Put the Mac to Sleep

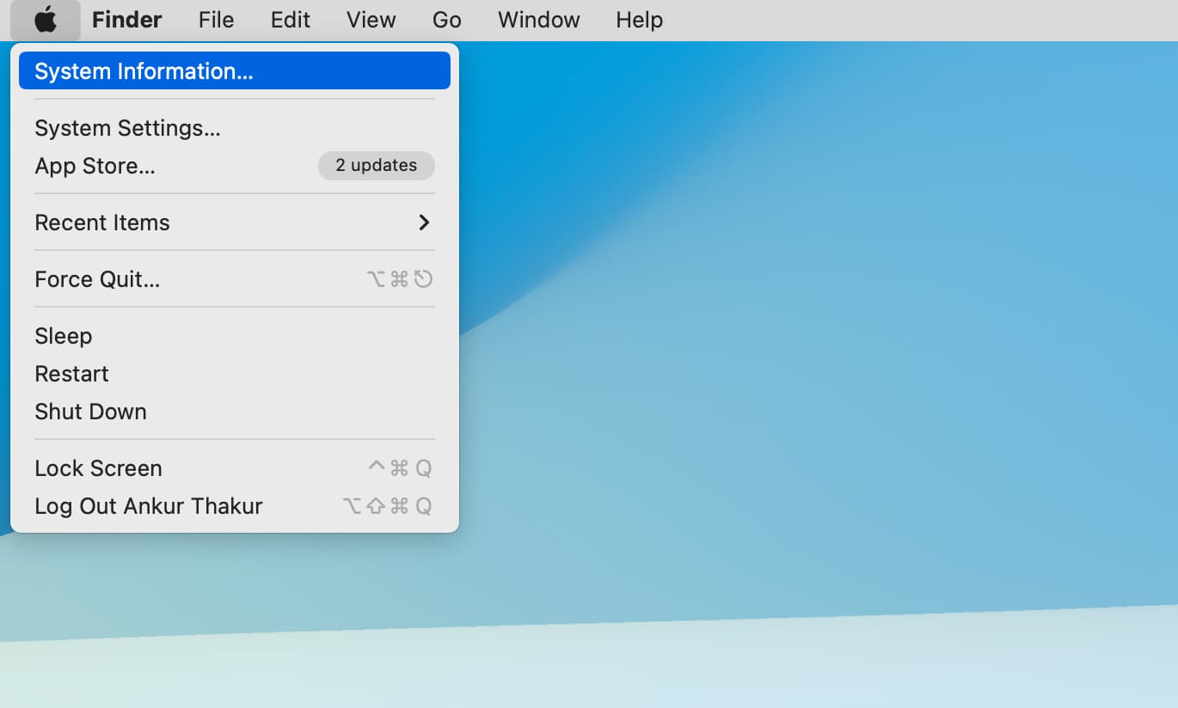click(x=63, y=336)
